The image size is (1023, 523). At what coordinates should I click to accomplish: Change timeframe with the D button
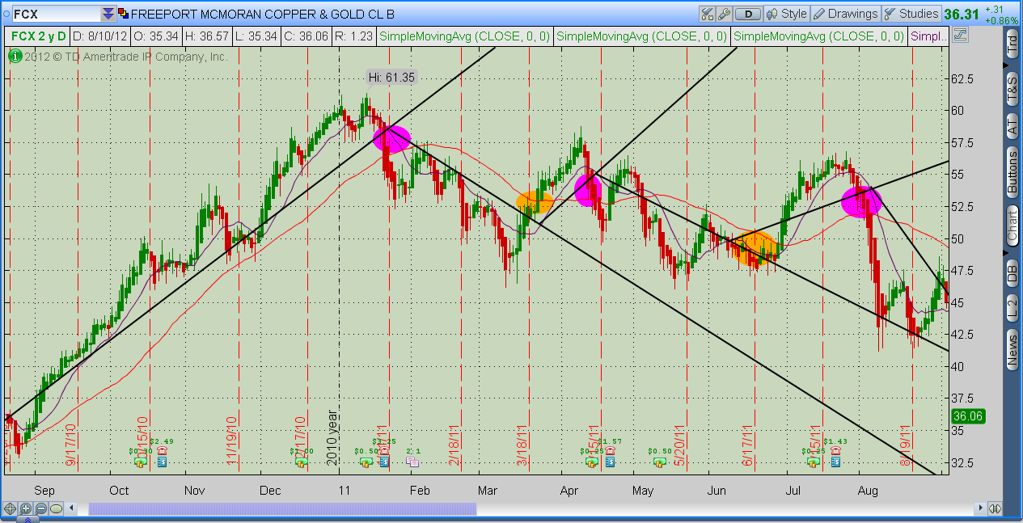point(749,14)
